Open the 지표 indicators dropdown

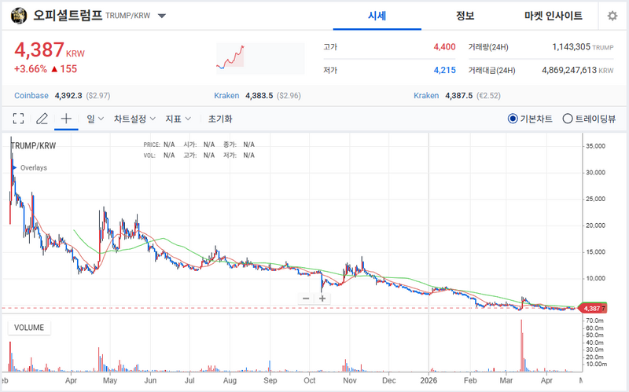(178, 119)
